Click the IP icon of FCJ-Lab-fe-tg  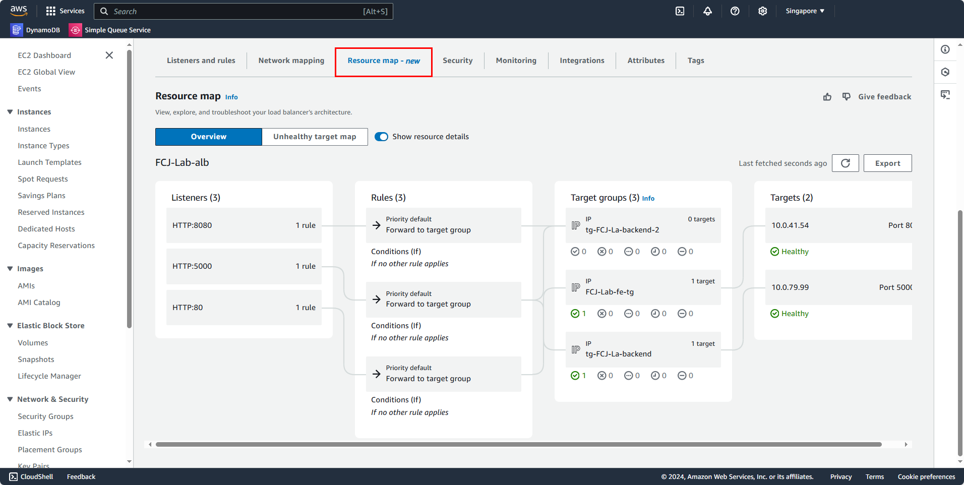[576, 287]
